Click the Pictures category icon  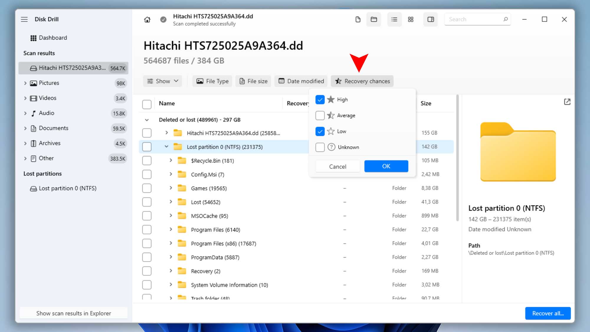pyautogui.click(x=33, y=83)
